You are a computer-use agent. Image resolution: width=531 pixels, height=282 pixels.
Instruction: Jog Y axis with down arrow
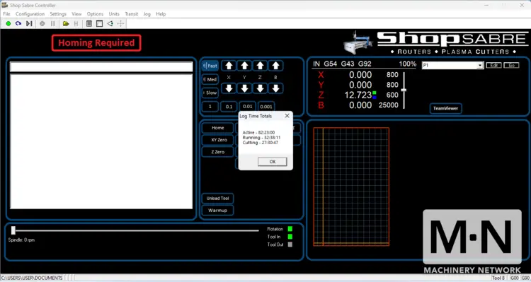244,88
